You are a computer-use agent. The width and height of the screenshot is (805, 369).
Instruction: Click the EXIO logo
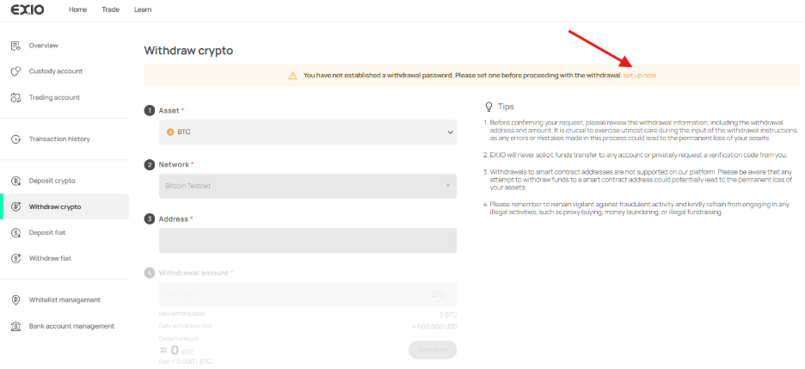[x=28, y=9]
